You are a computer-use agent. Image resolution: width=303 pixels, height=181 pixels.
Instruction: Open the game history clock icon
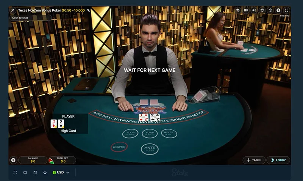coord(270,10)
